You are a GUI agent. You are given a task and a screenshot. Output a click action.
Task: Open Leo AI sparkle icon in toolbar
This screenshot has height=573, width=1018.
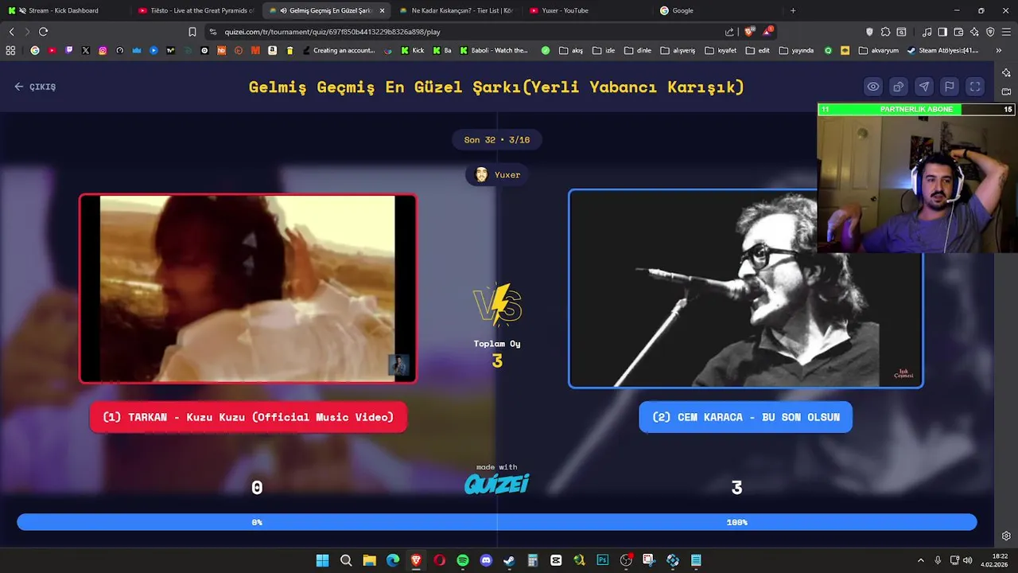tap(974, 32)
